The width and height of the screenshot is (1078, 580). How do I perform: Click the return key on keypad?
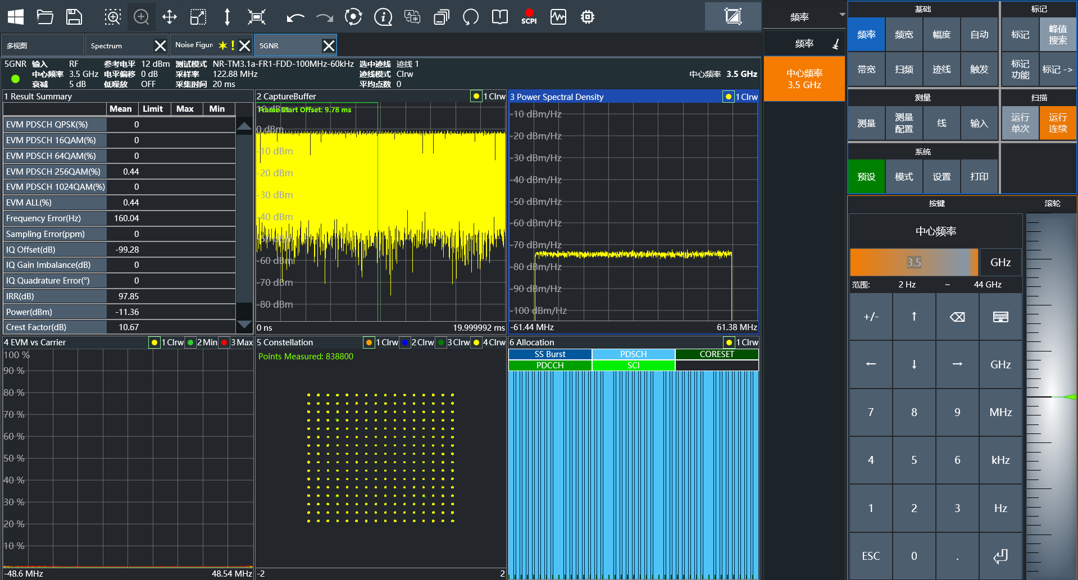[x=1000, y=556]
